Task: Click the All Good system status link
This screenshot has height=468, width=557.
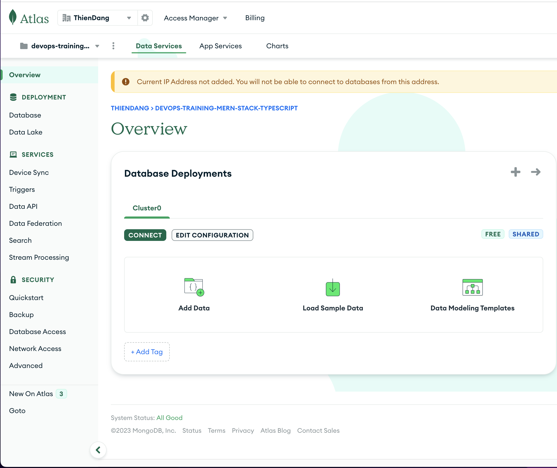Action: [x=169, y=418]
